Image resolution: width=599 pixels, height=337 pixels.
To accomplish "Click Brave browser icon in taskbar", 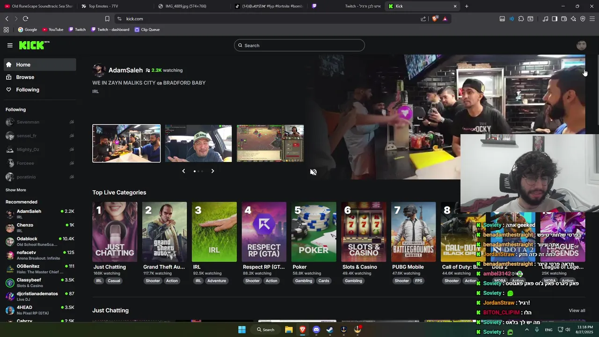I will pos(302,330).
